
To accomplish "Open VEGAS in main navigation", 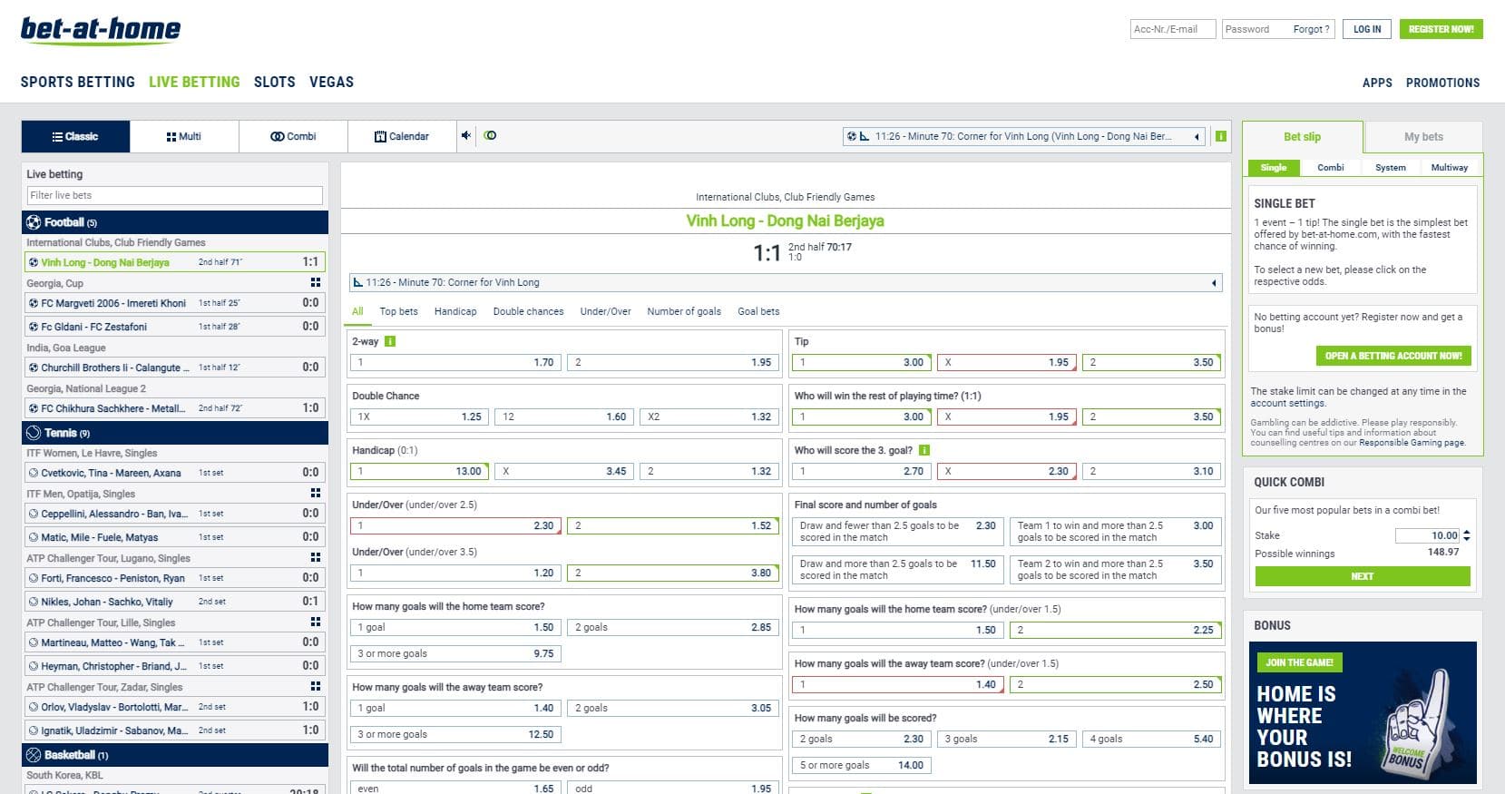I will [331, 82].
